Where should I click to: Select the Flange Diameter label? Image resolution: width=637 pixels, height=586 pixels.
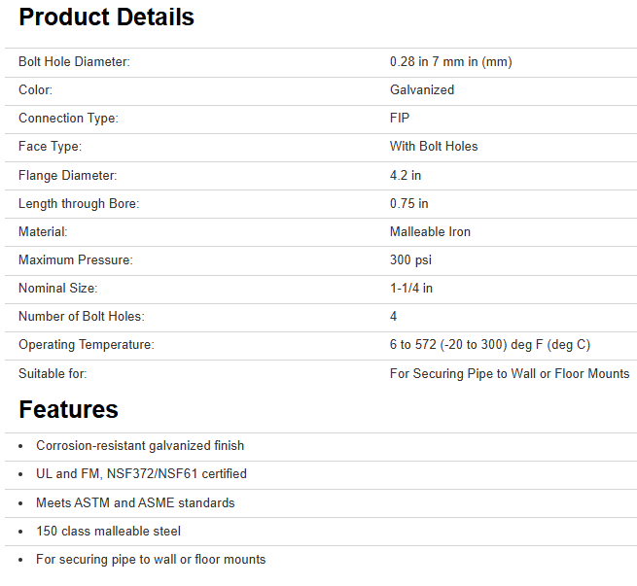pos(67,176)
